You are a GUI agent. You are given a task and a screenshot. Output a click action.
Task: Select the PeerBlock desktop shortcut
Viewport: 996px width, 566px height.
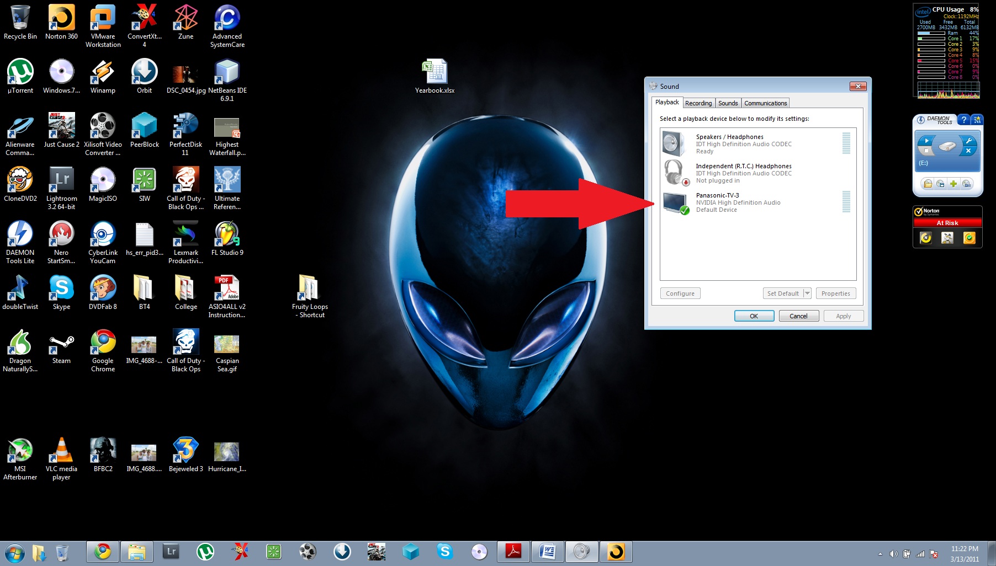coord(145,131)
